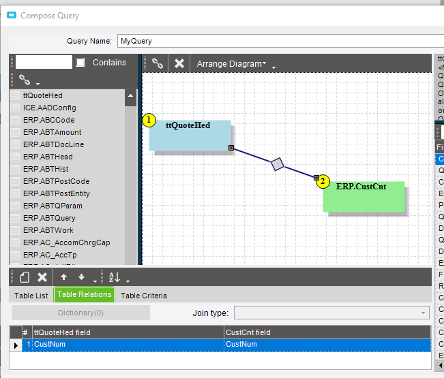Select ERP.ABCCode in the table list
Screen dimensions: 444x378
tap(48, 120)
